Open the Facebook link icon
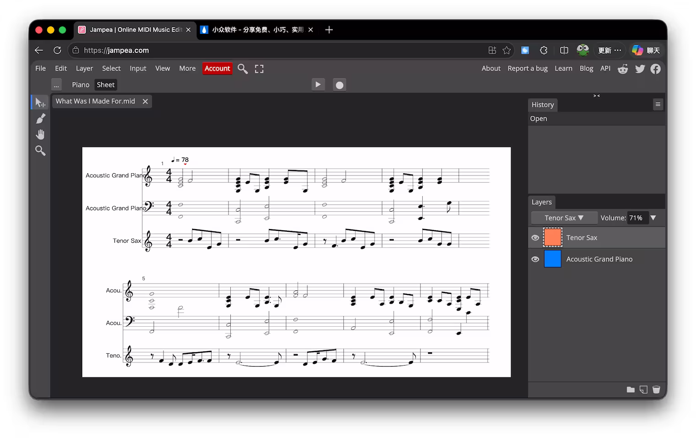The image size is (696, 438). pos(656,69)
